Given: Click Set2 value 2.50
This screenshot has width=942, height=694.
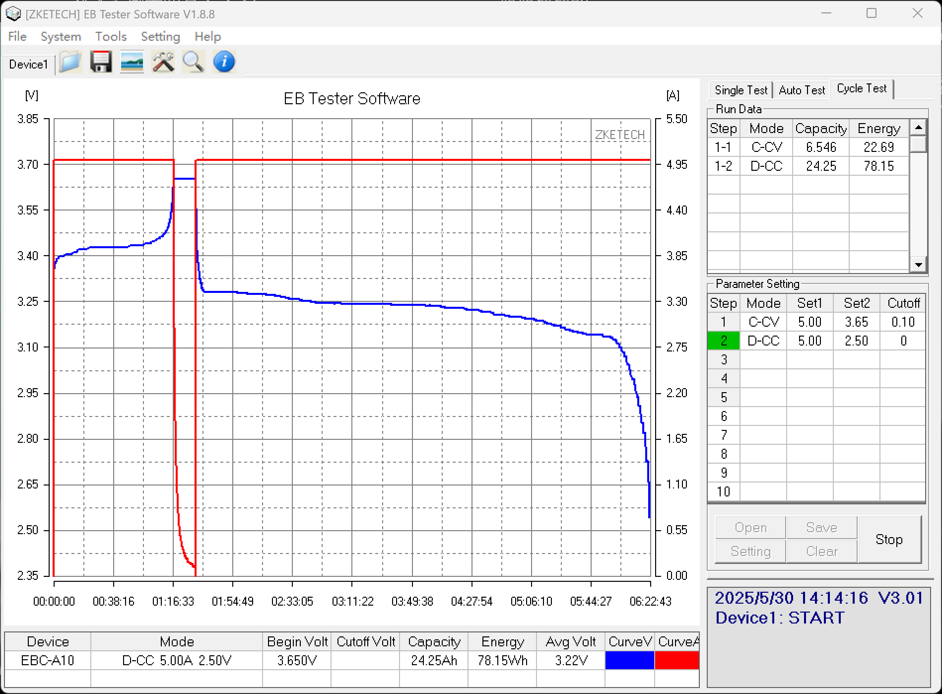Looking at the screenshot, I should pos(857,341).
